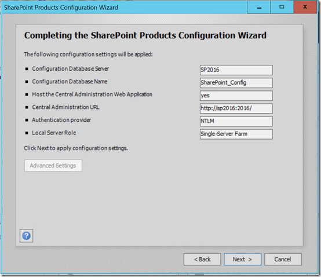Click the 'Configuration Database Name' label
321x277 pixels.
(70, 82)
